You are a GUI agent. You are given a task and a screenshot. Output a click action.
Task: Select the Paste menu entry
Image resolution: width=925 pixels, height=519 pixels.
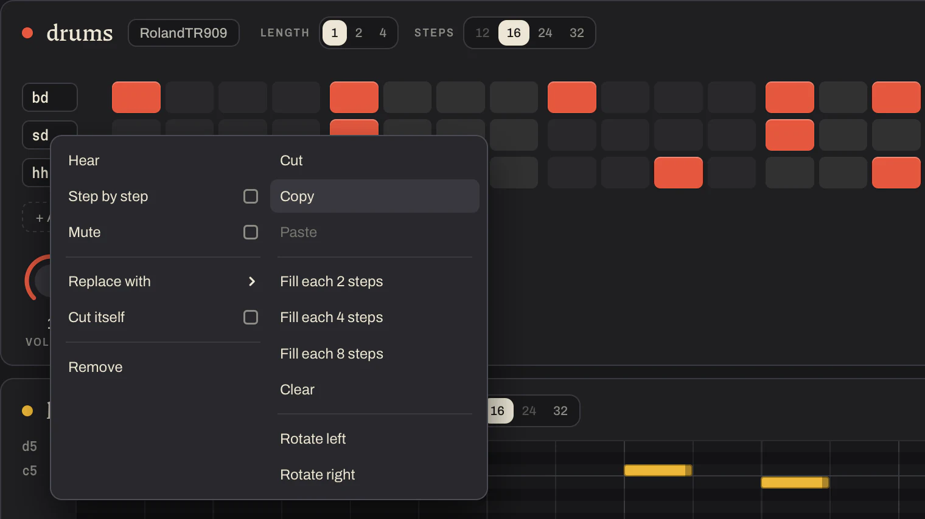pyautogui.click(x=298, y=232)
